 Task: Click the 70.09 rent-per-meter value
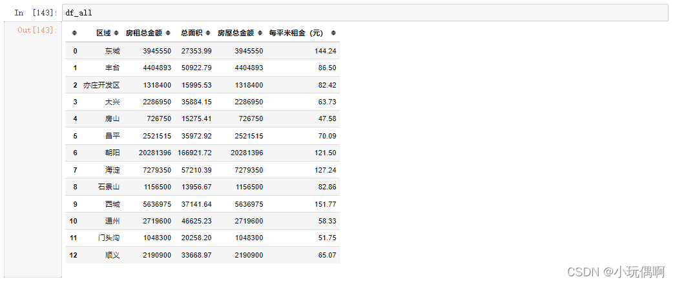tap(327, 136)
